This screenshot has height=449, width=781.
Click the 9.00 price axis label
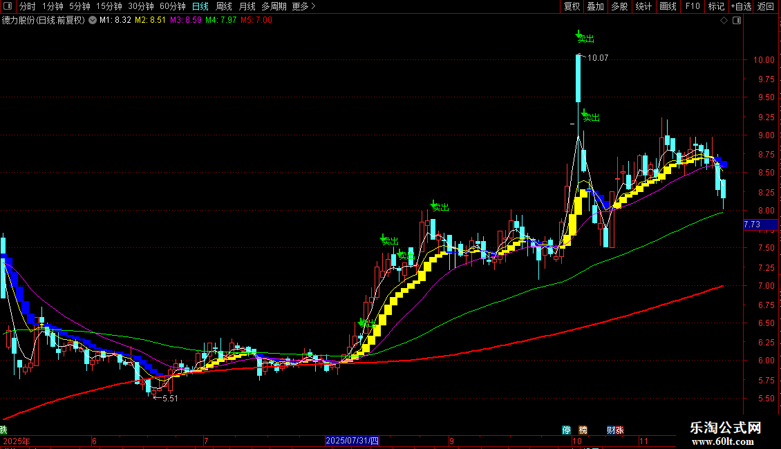click(766, 135)
